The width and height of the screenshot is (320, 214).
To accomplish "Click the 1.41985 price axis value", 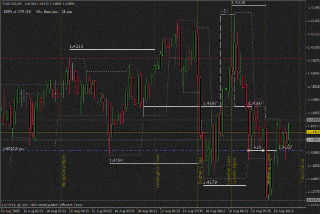I will 314,100.
